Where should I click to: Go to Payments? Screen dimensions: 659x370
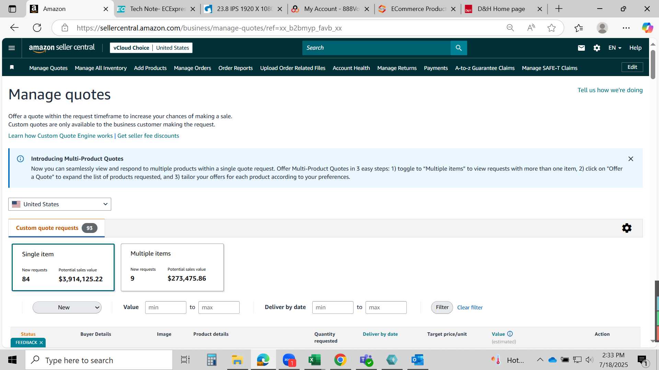click(436, 68)
